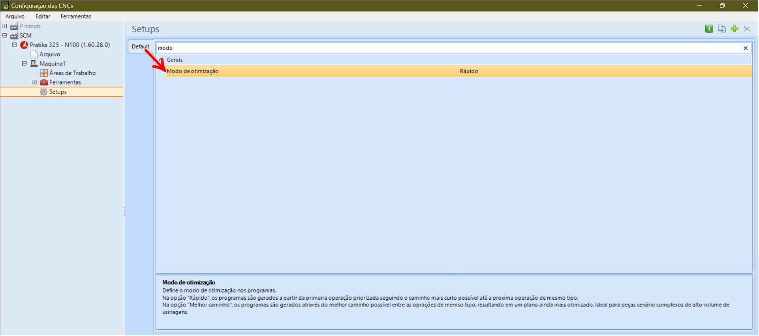The height and width of the screenshot is (336, 759).
Task: Open the Áreas de Trabalho grid icon
Action: coord(44,73)
